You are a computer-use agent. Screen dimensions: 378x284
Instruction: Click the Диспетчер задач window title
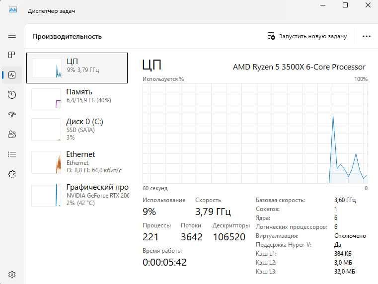coord(51,11)
